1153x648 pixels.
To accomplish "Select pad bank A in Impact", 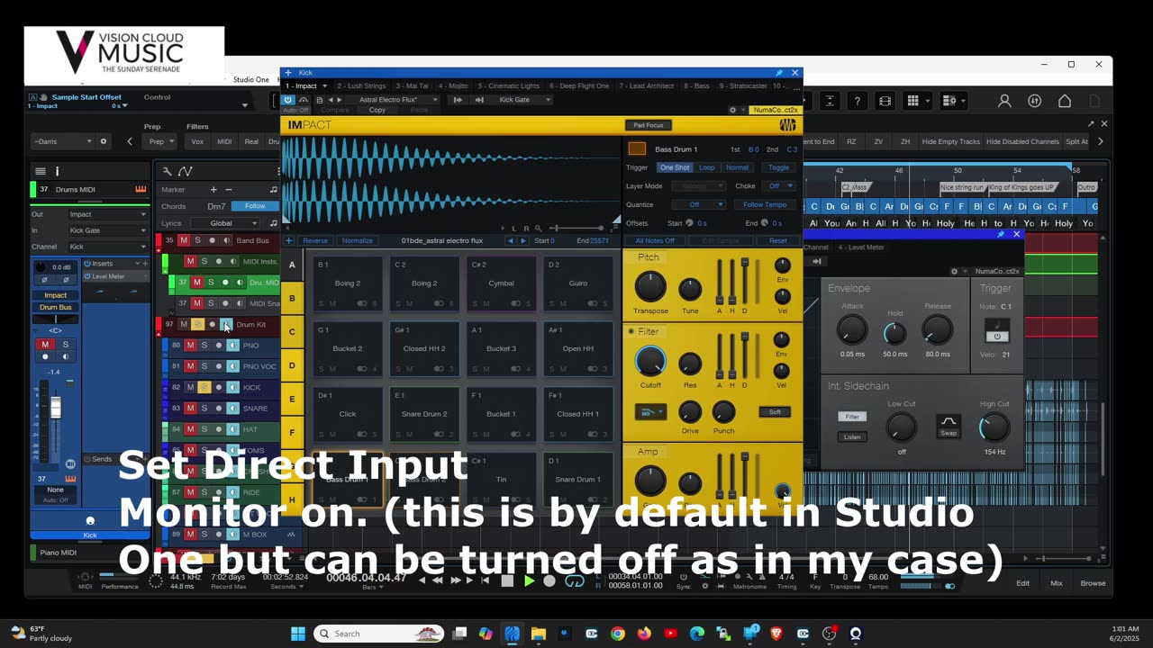I will [x=292, y=265].
